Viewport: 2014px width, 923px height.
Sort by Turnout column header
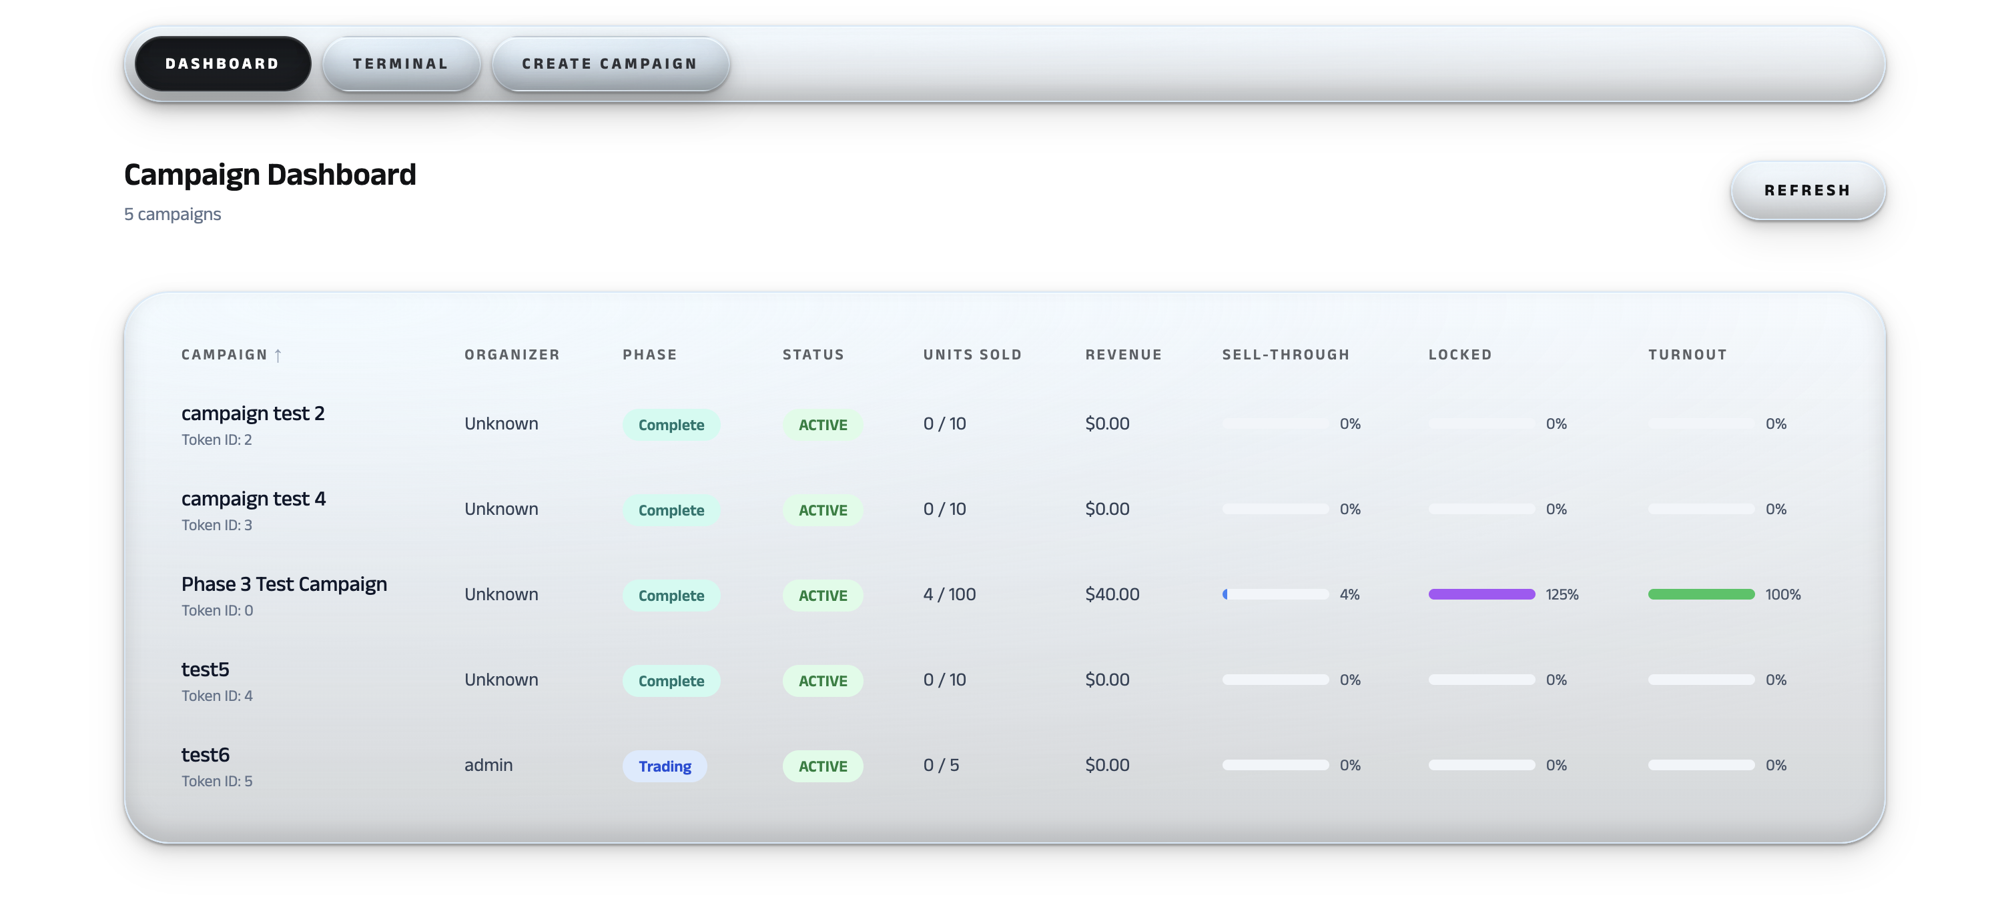coord(1687,355)
